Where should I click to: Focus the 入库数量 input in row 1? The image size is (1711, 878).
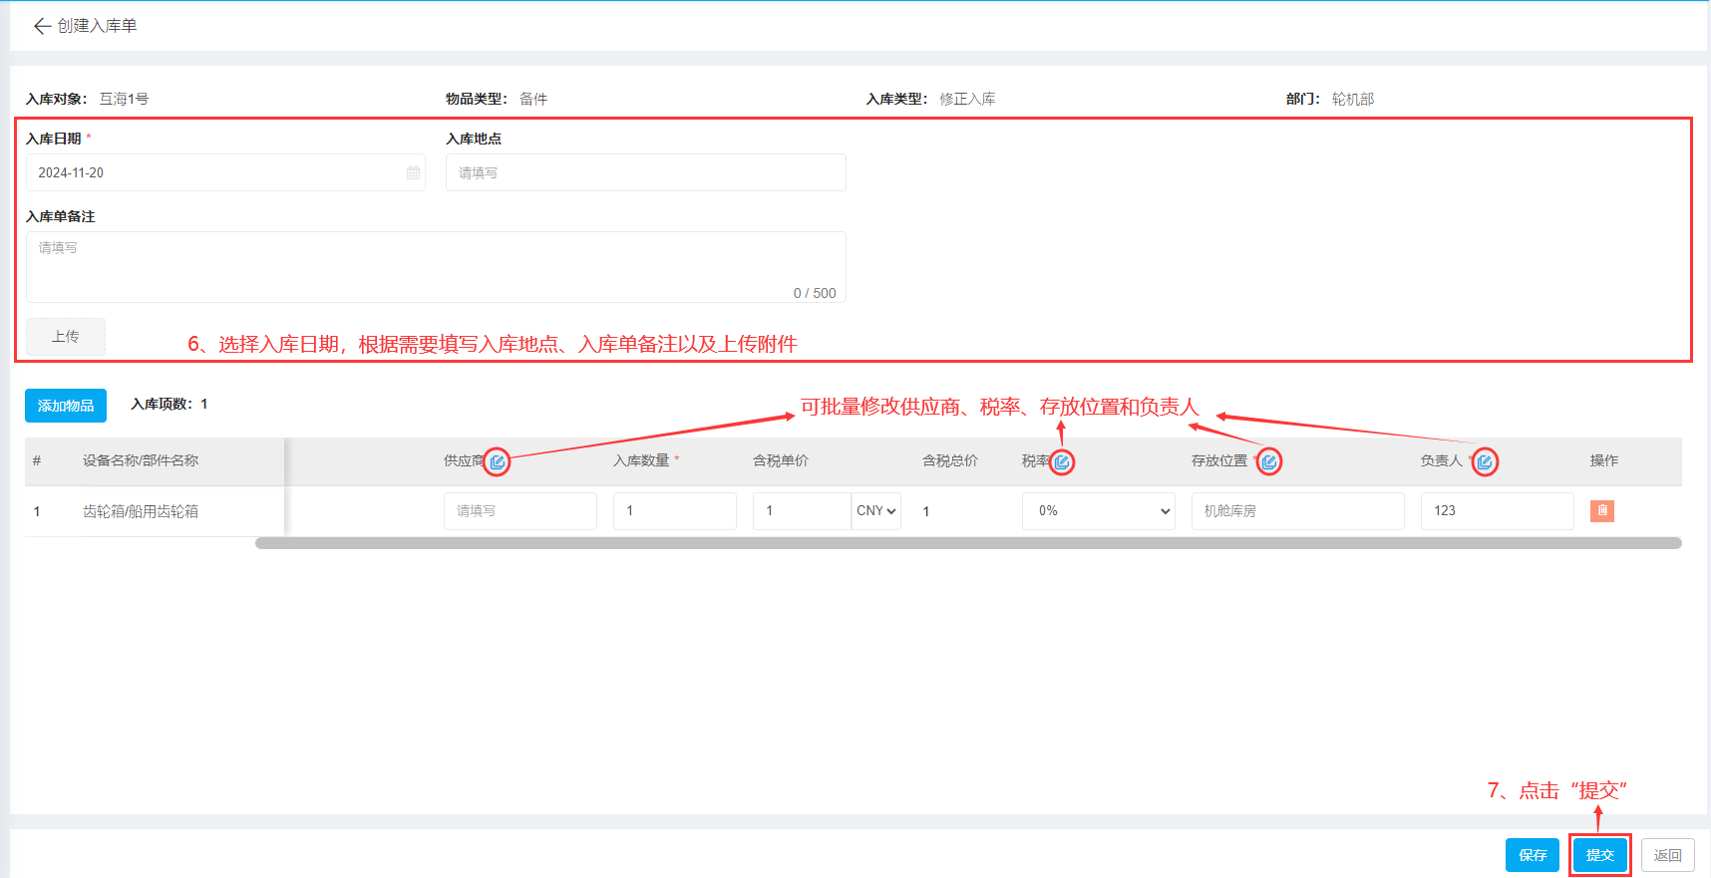675,511
